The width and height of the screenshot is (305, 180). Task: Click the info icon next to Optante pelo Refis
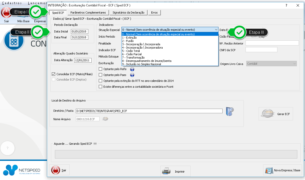tap(132, 69)
